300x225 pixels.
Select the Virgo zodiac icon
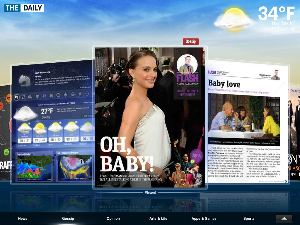(x=65, y=95)
